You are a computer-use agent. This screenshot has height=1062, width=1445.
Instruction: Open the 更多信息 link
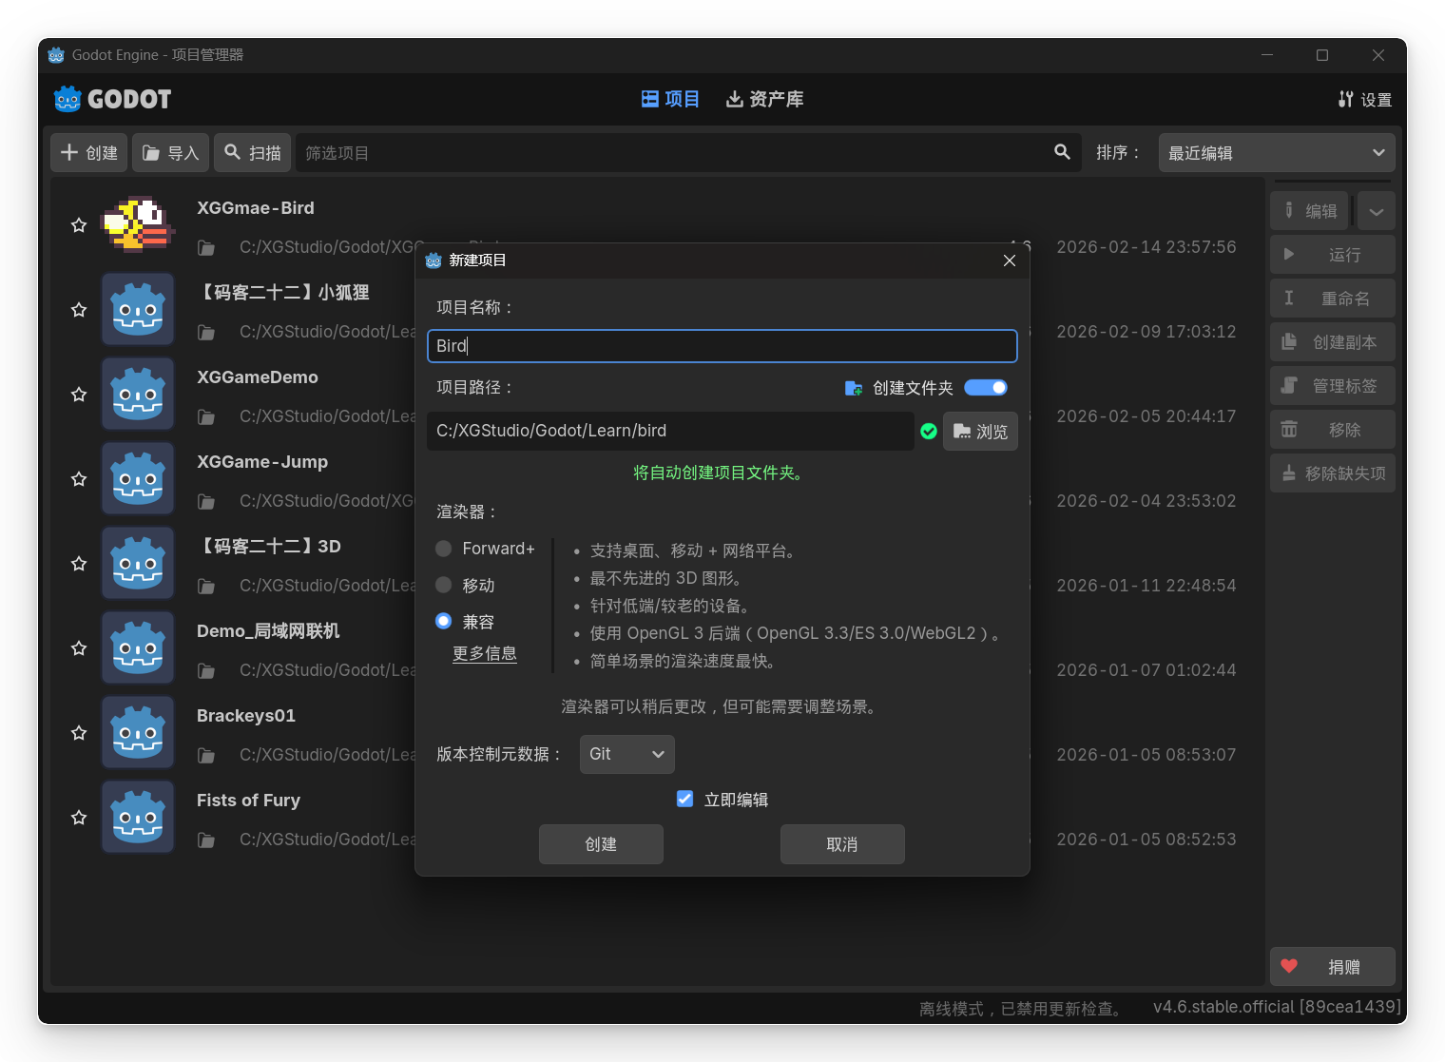[x=485, y=653]
